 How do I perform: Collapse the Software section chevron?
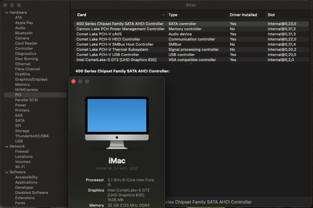(x=7, y=172)
